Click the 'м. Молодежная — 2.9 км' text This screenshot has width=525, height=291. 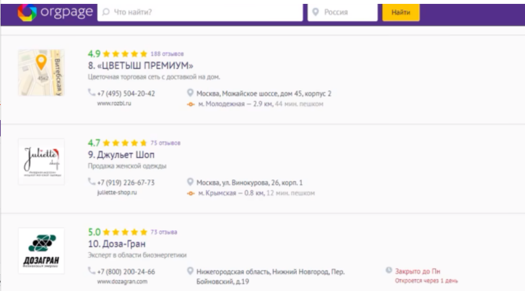[x=235, y=104]
